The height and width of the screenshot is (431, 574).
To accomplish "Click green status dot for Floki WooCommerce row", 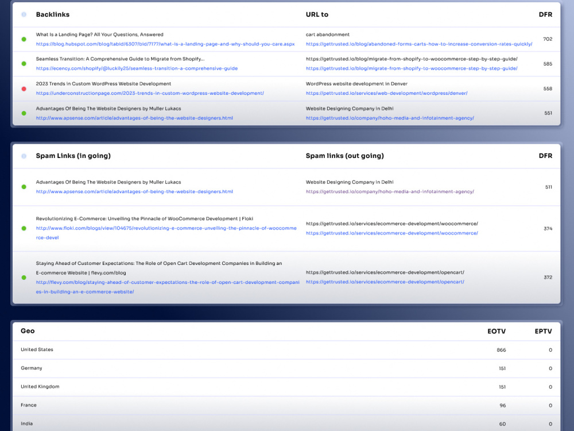I will click(24, 228).
